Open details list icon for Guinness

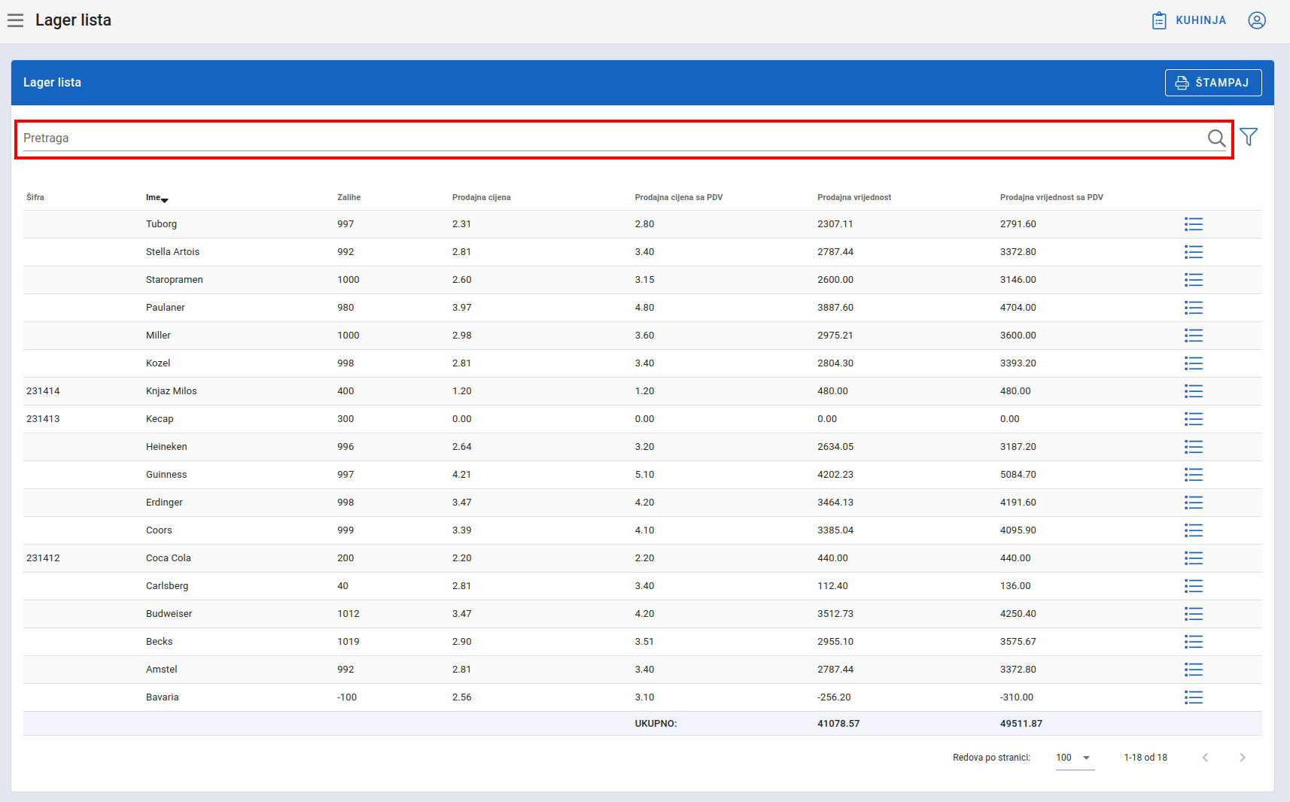(1194, 475)
